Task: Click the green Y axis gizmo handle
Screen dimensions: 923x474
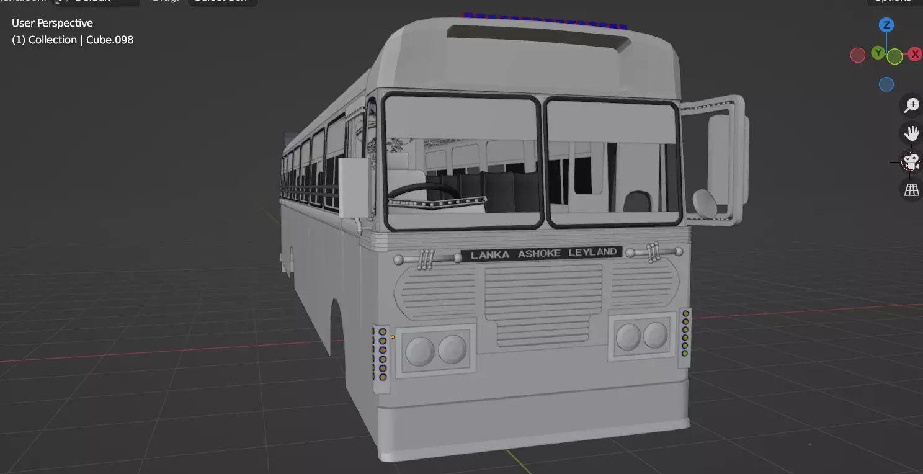Action: [878, 53]
